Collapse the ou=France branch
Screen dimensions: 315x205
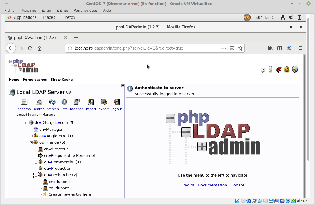point(31,142)
